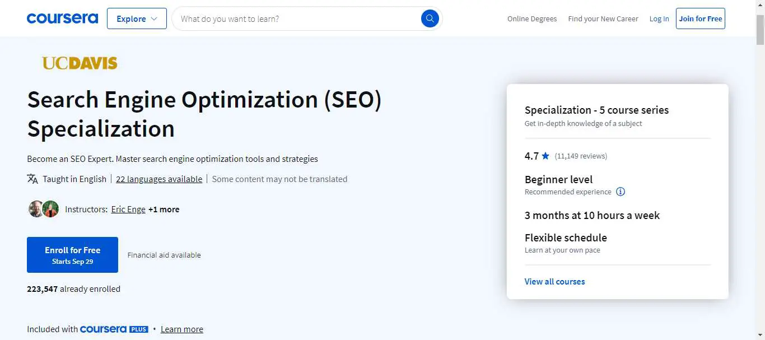Click the 11,149 reviews text
Image resolution: width=765 pixels, height=340 pixels.
[x=581, y=156]
